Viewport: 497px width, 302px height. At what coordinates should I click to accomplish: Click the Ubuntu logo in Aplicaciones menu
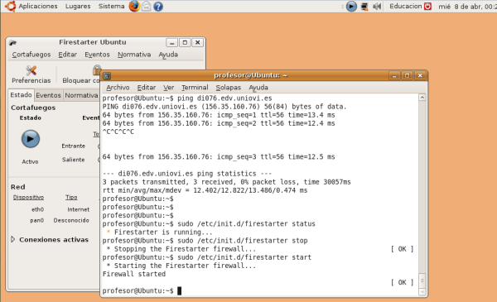point(11,6)
